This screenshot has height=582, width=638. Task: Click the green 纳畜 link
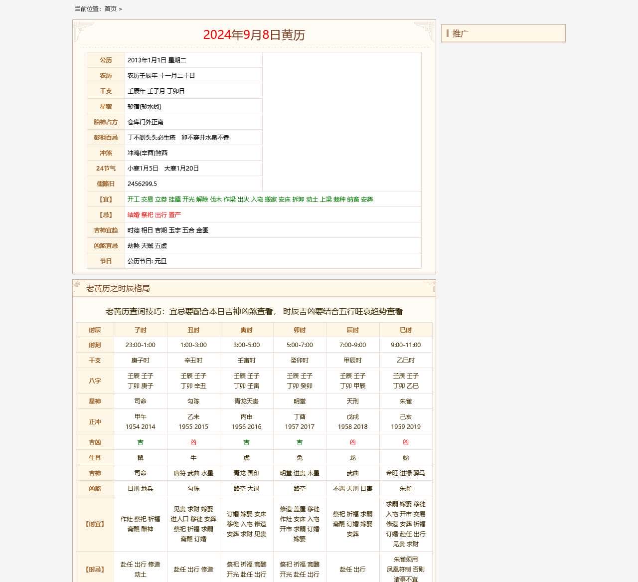coord(353,199)
